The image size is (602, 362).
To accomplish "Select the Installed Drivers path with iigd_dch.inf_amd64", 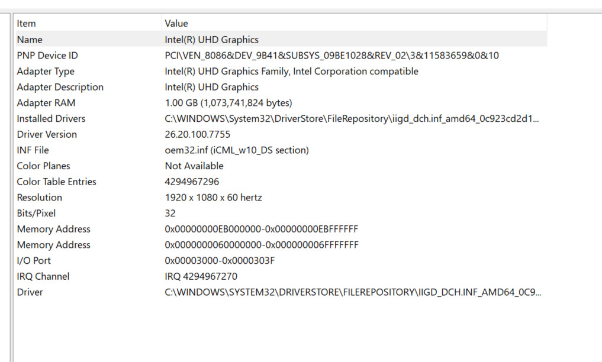I will [352, 118].
